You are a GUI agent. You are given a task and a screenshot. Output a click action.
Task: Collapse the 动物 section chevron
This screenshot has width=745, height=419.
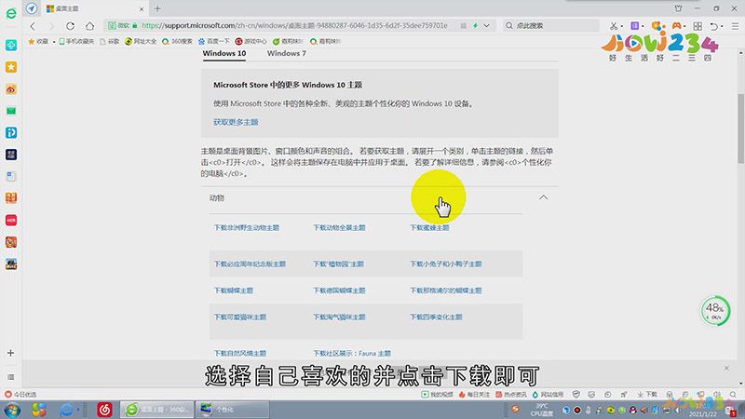543,197
